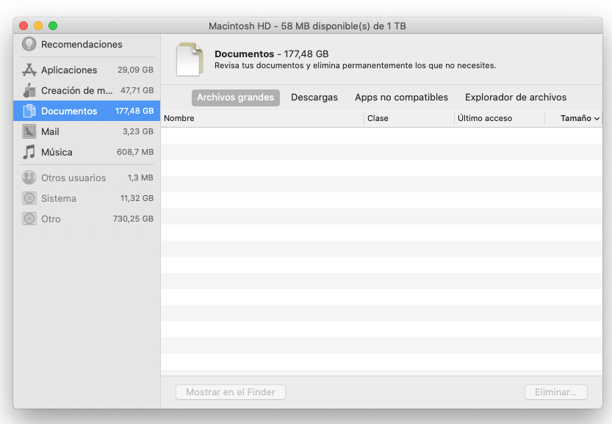Select Mail category label
This screenshot has width=612, height=424.
click(50, 132)
